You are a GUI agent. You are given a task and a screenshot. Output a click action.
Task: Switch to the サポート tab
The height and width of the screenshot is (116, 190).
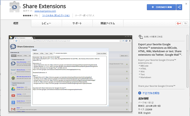point(77,23)
